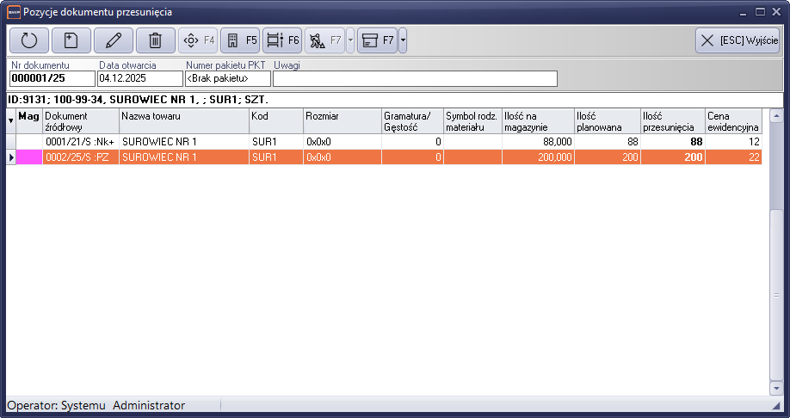790x418 pixels.
Task: Click into the Uwagi text field
Action: click(415, 79)
